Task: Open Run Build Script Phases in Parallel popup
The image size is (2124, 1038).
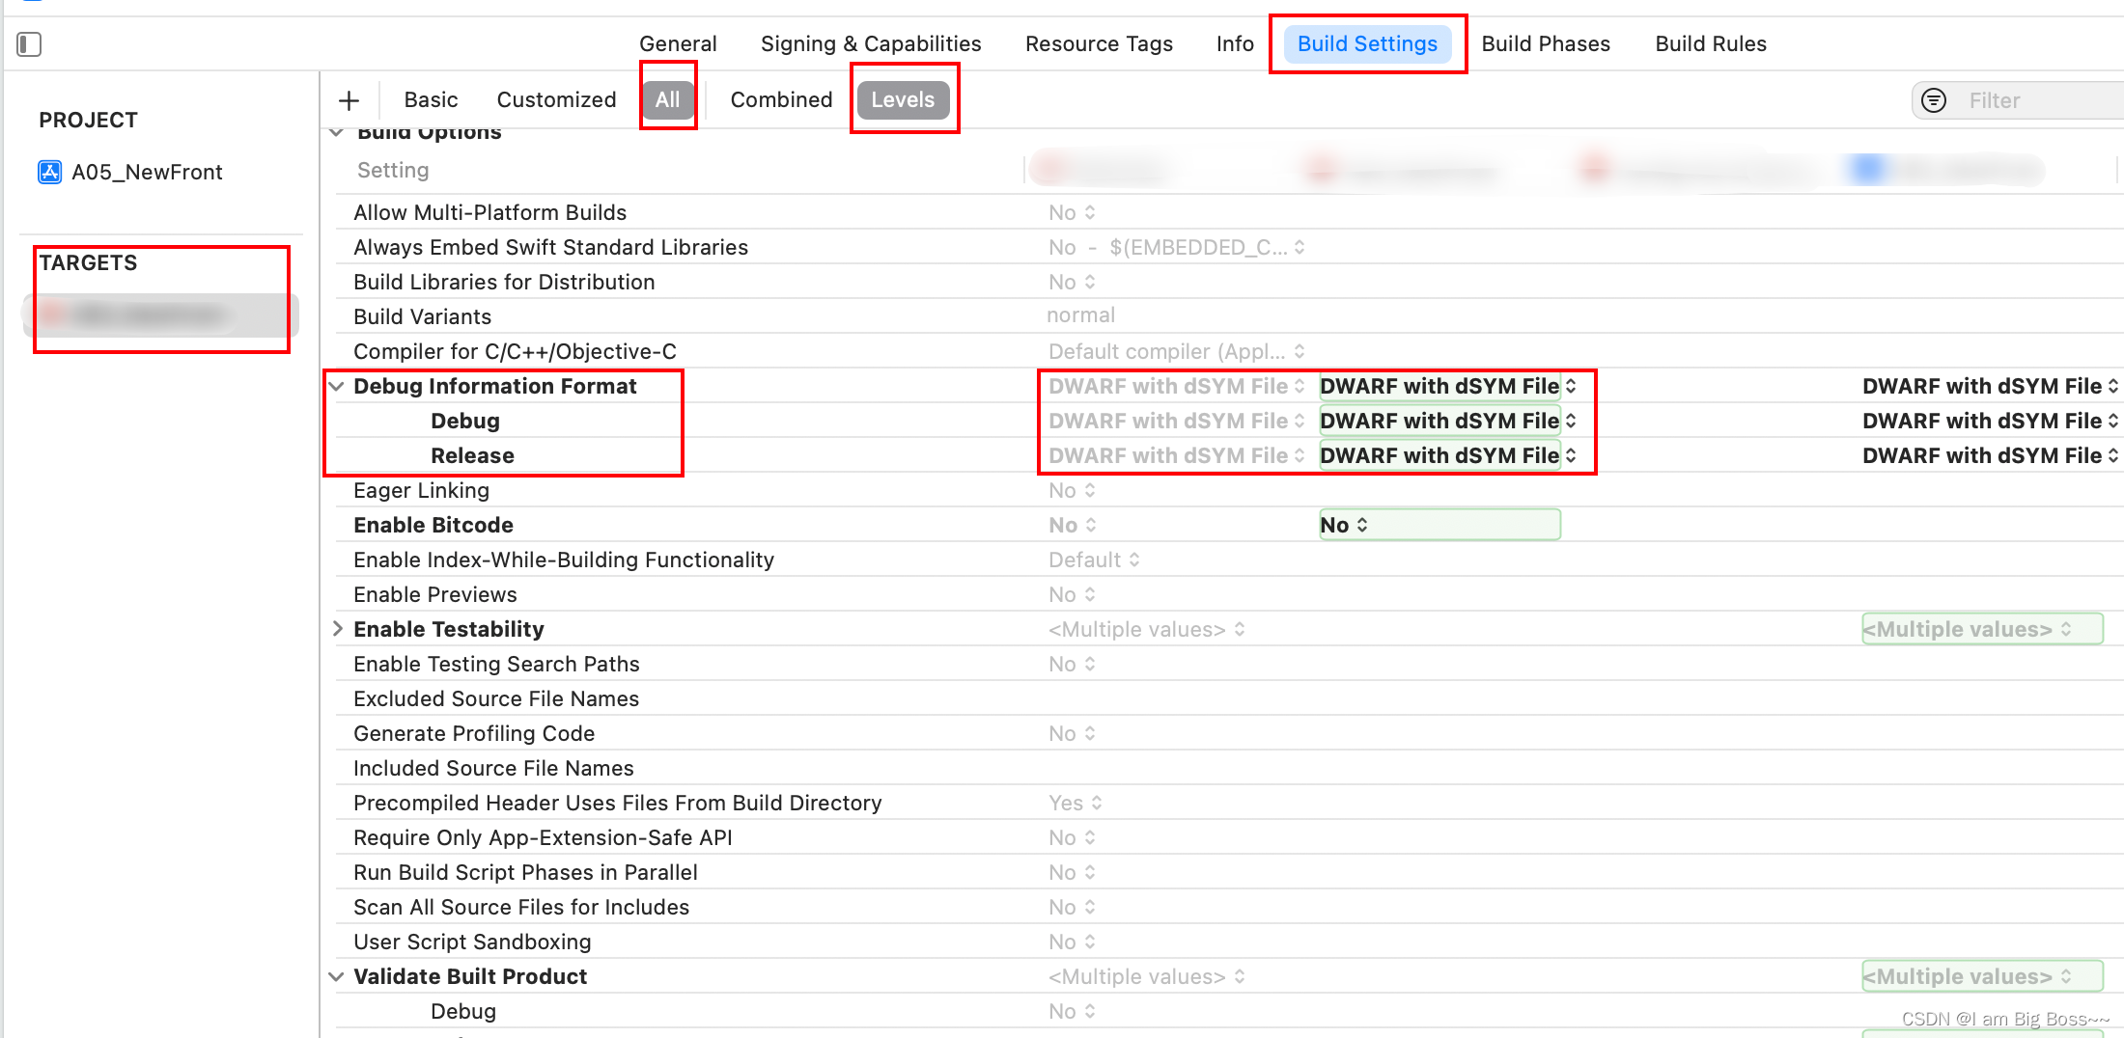Action: [x=1072, y=873]
